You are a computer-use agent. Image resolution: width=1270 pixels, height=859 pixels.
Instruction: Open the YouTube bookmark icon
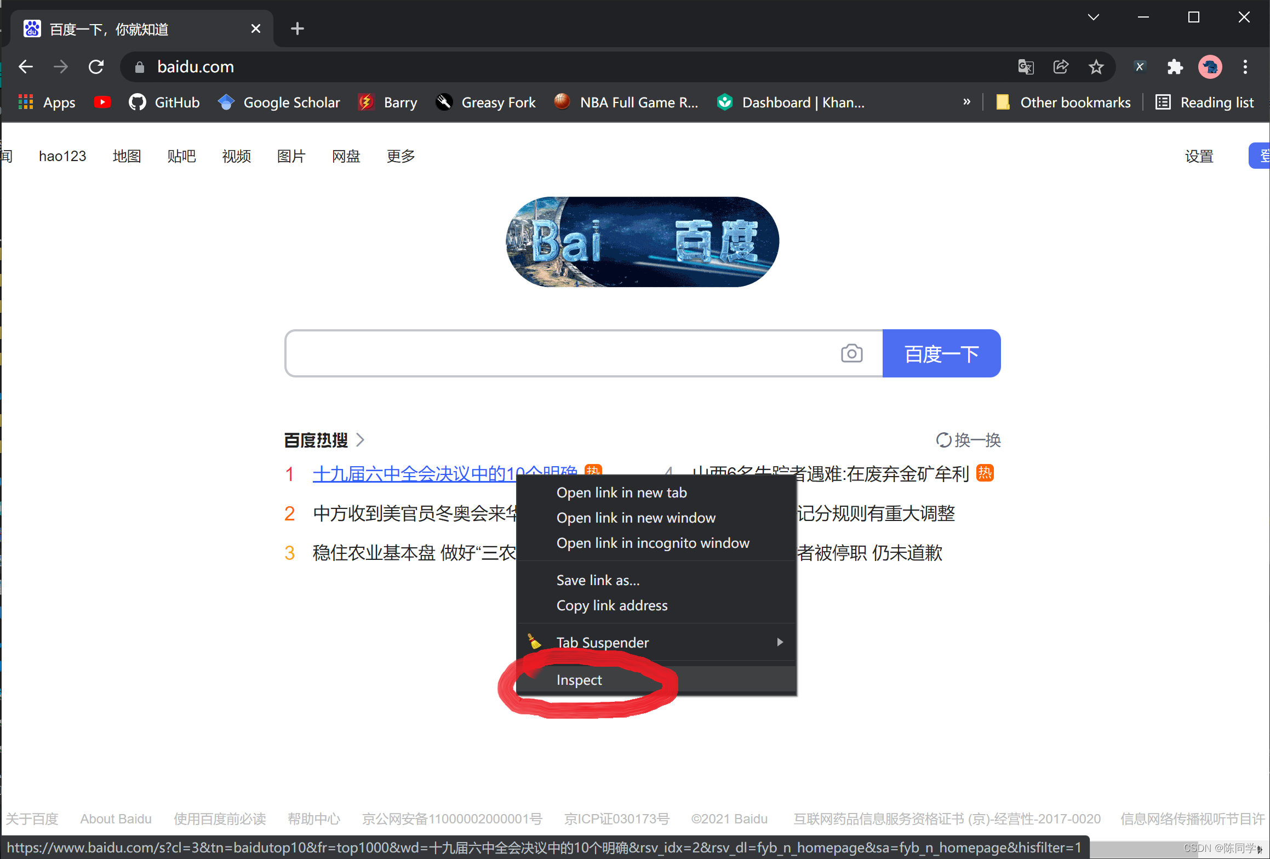tap(102, 102)
